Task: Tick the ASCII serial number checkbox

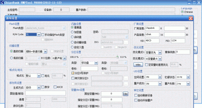Action: coord(55,87)
